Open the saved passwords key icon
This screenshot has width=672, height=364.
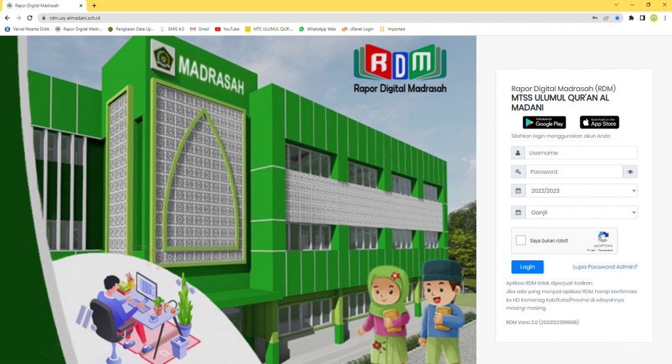(x=595, y=18)
